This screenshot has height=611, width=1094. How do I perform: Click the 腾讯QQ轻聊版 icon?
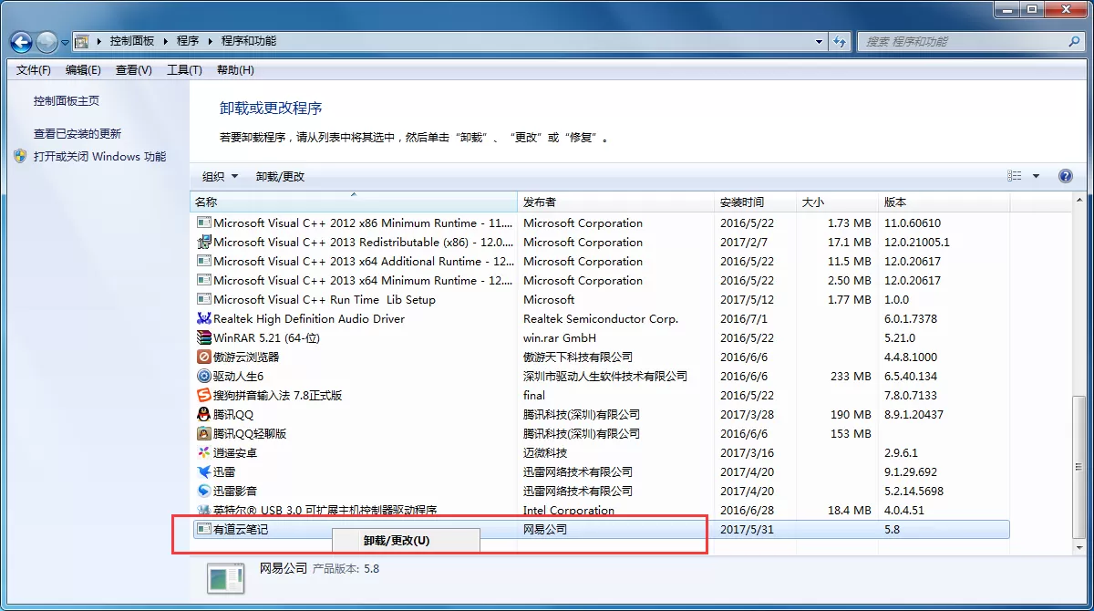coord(204,433)
